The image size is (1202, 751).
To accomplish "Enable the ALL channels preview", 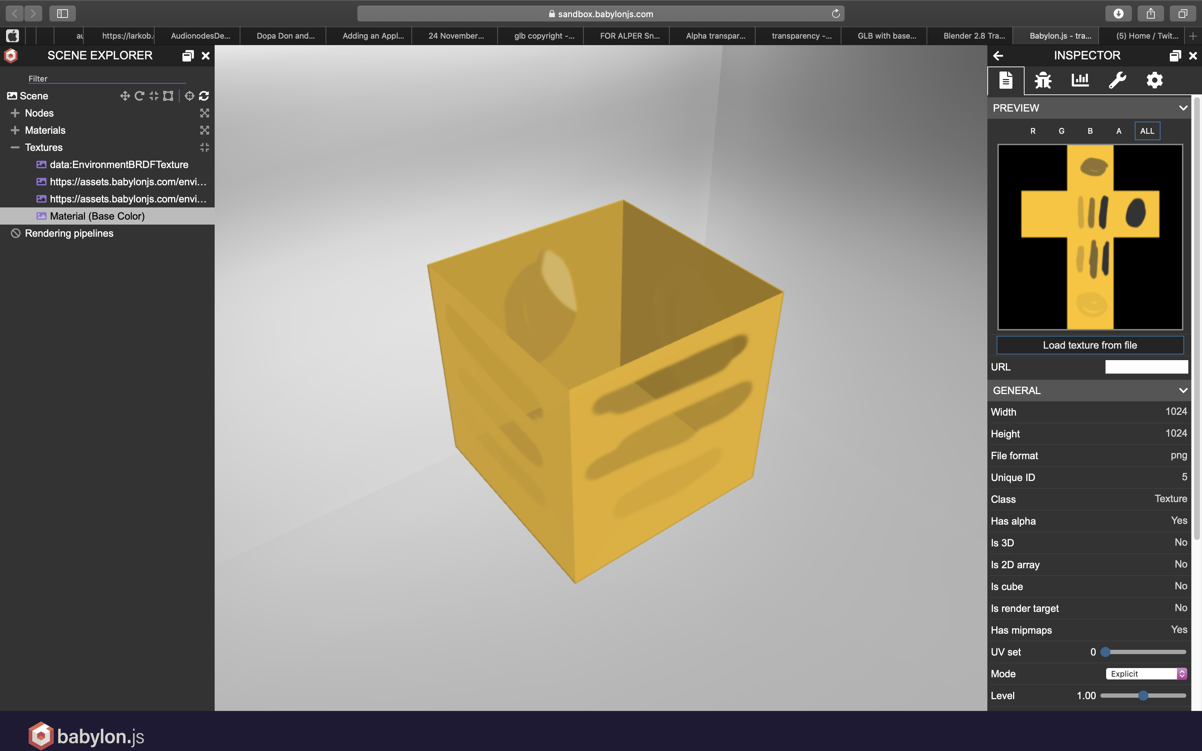I will (1147, 131).
